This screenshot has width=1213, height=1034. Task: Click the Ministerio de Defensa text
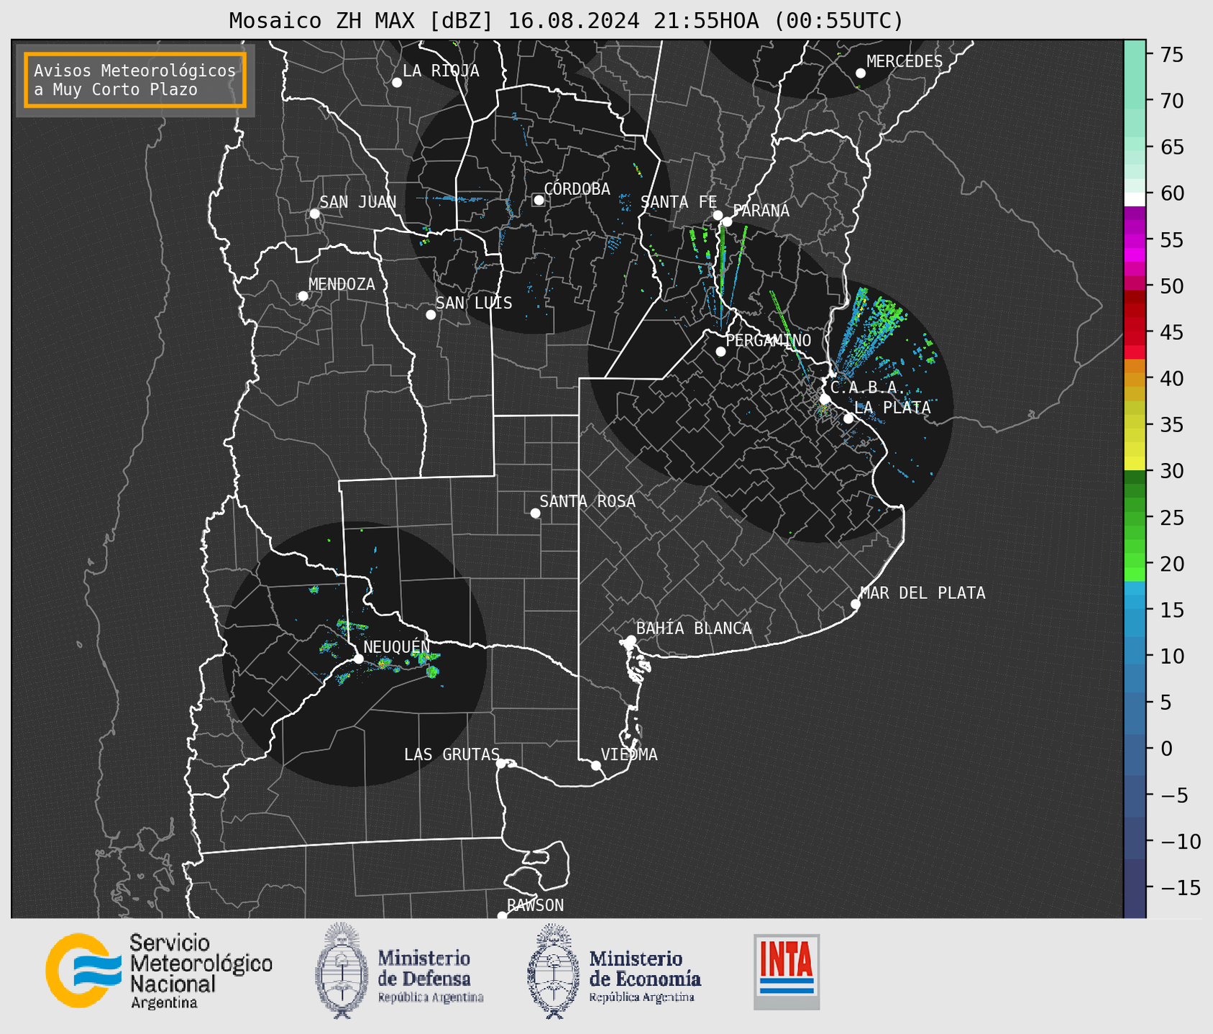(431, 976)
